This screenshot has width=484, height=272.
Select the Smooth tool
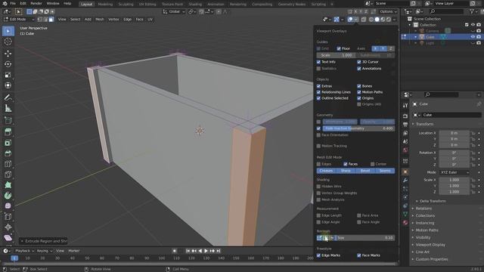pos(8,206)
